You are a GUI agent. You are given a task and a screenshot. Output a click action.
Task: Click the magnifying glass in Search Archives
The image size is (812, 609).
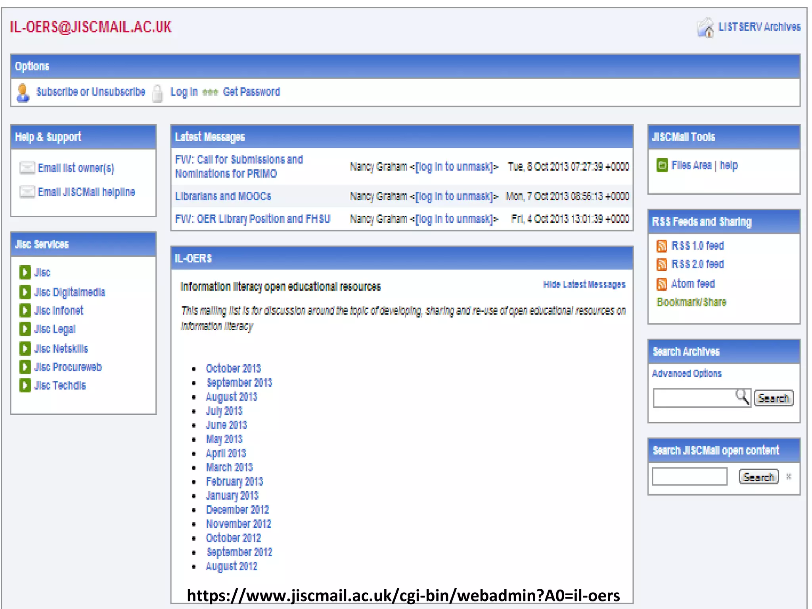(742, 396)
